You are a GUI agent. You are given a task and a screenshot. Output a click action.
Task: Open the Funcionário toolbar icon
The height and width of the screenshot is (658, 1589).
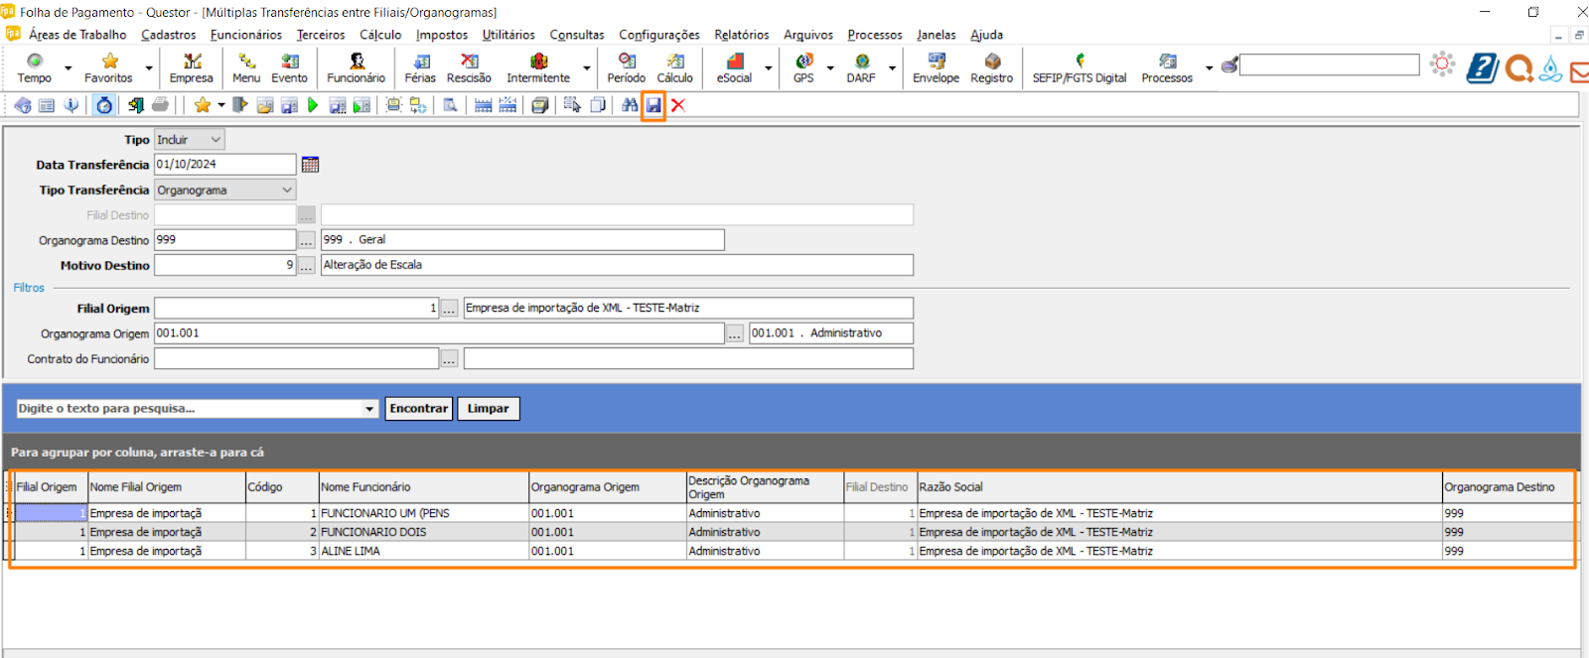click(356, 67)
